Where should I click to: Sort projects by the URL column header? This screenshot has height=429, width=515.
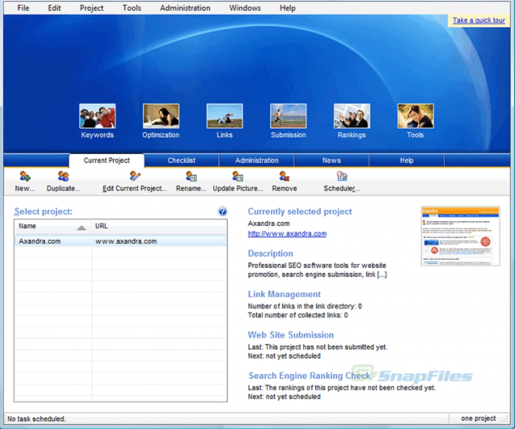click(158, 226)
